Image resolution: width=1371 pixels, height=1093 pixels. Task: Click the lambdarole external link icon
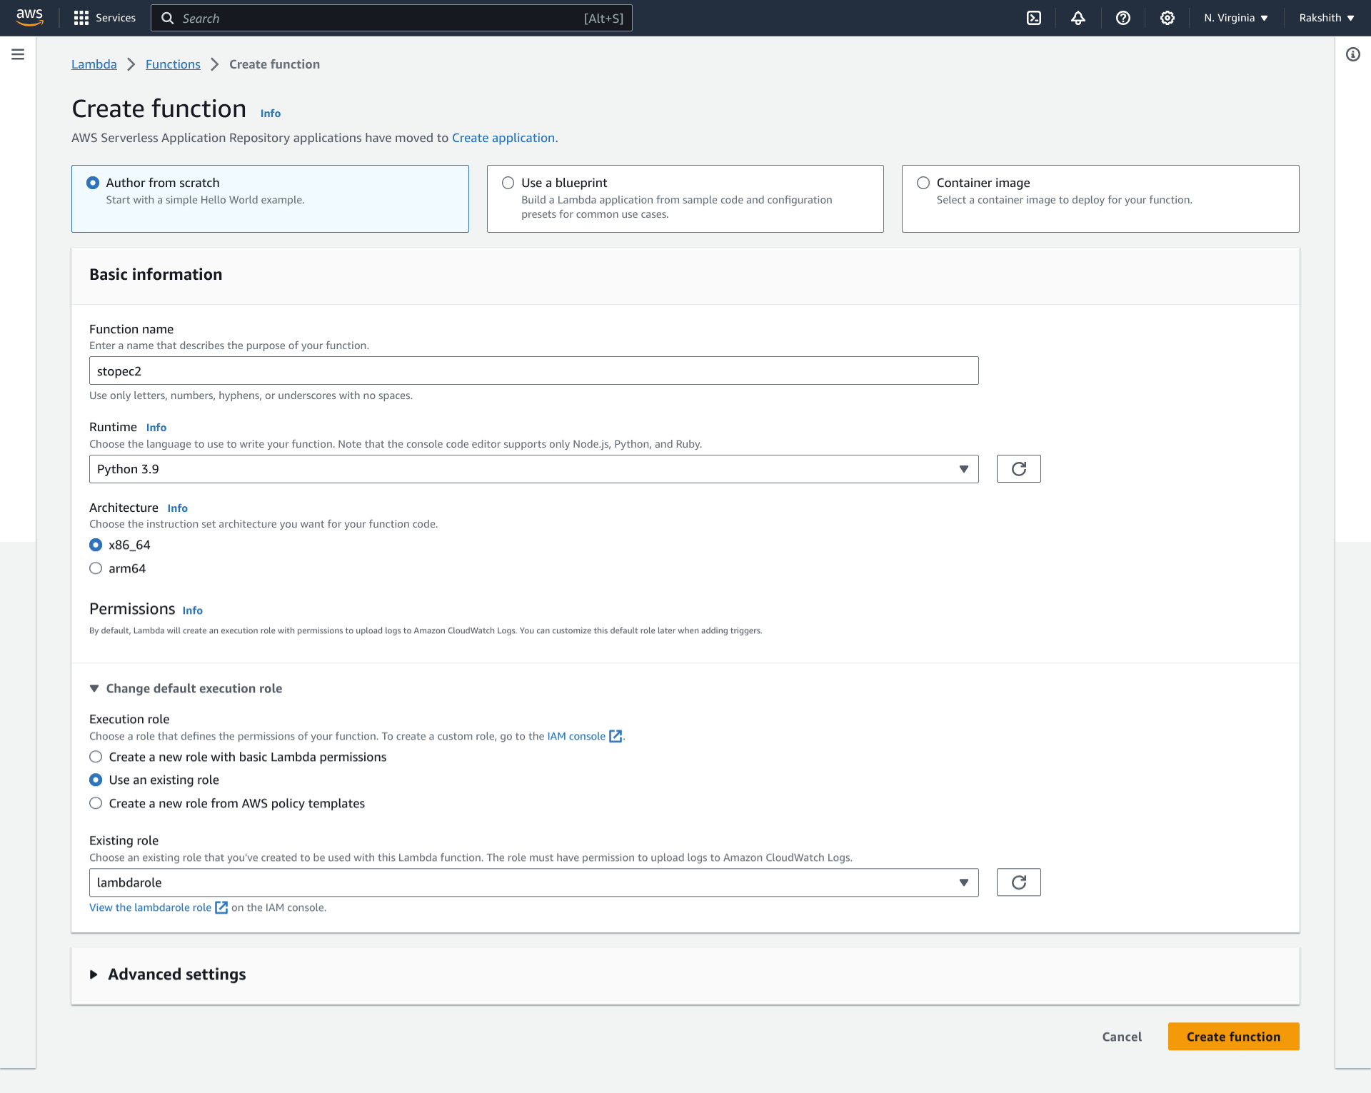click(221, 907)
